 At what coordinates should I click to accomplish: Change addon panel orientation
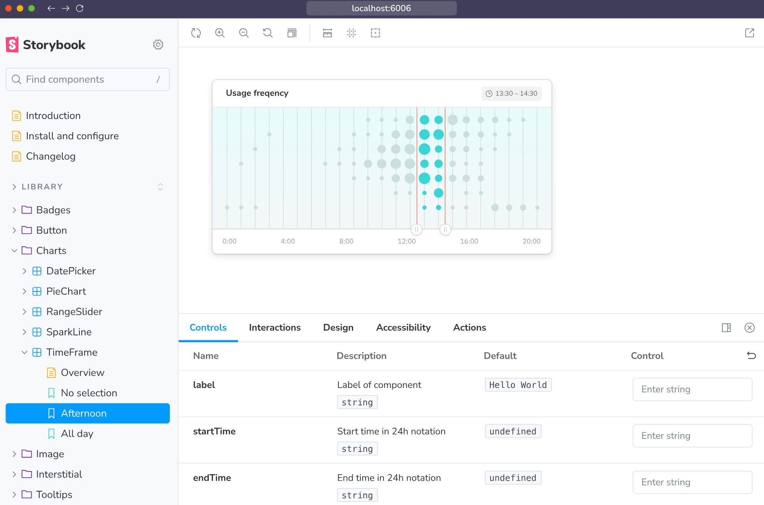tap(726, 328)
